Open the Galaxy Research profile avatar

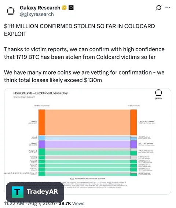click(x=11, y=11)
